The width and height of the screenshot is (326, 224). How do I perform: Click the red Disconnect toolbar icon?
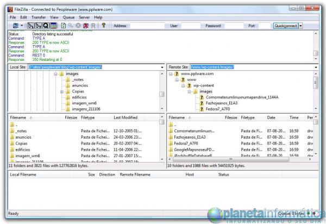(86, 26)
